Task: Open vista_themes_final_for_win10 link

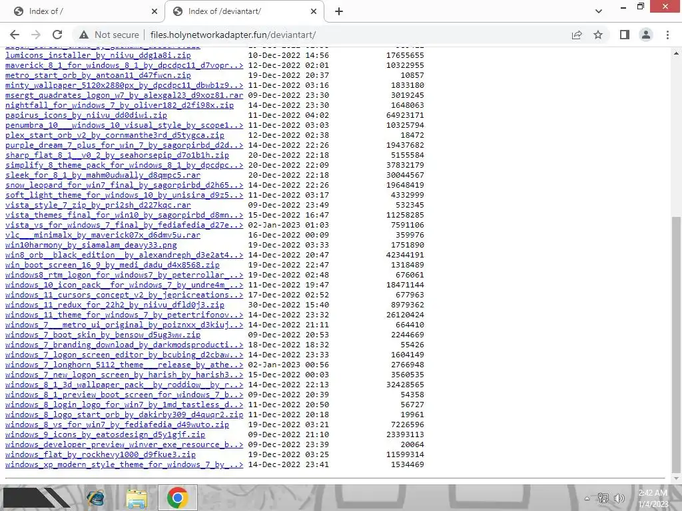Action: click(124, 215)
